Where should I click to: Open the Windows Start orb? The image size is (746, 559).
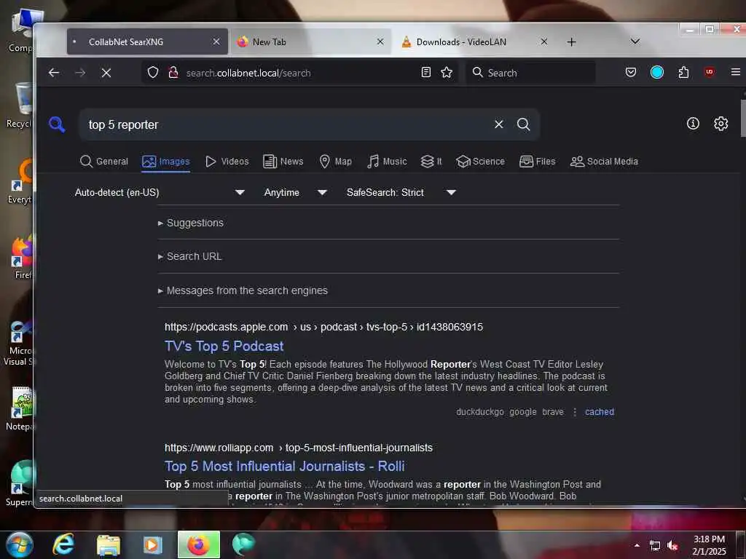[x=20, y=544]
